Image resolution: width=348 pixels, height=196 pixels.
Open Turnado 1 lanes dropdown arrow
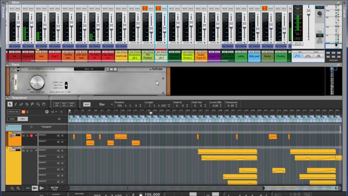(x=36, y=136)
